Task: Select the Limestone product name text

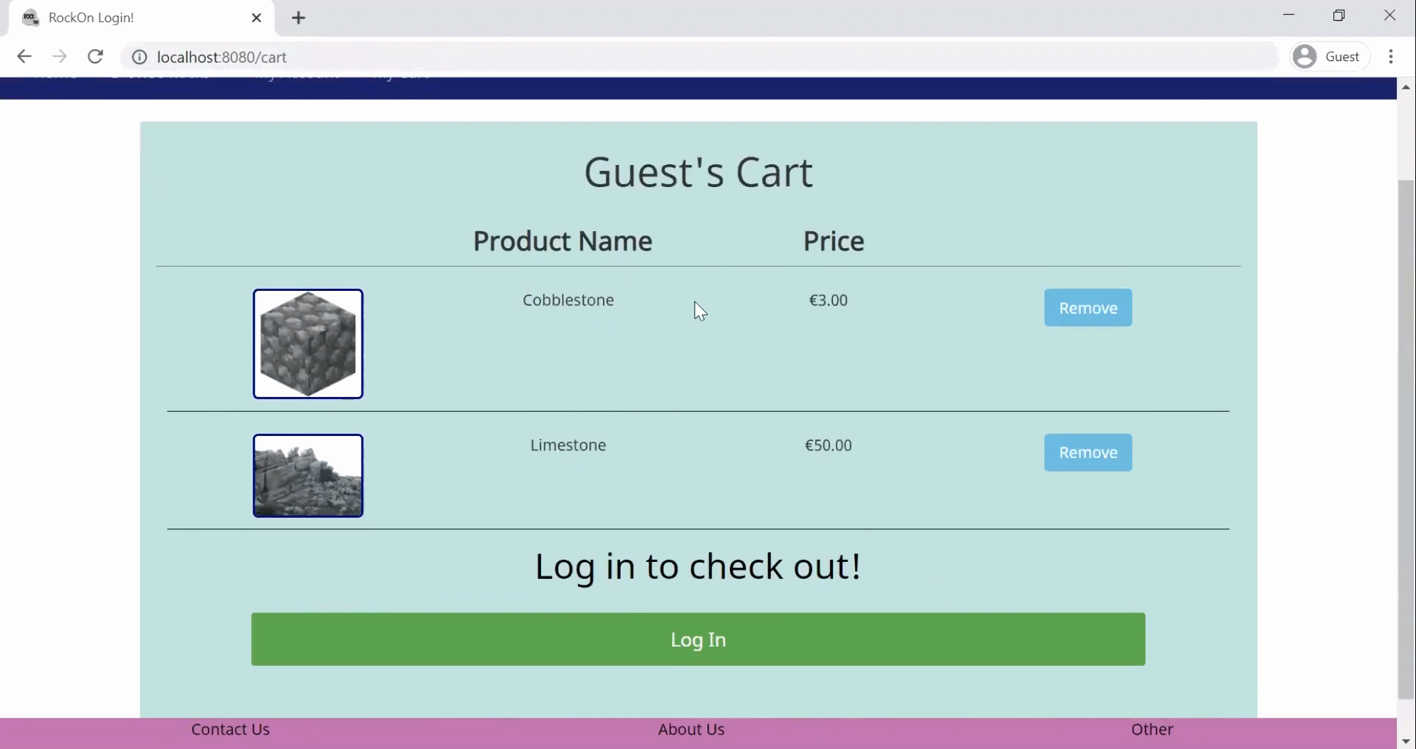Action: coord(568,445)
